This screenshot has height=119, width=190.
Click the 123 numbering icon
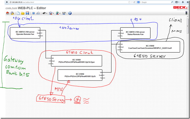64,13
